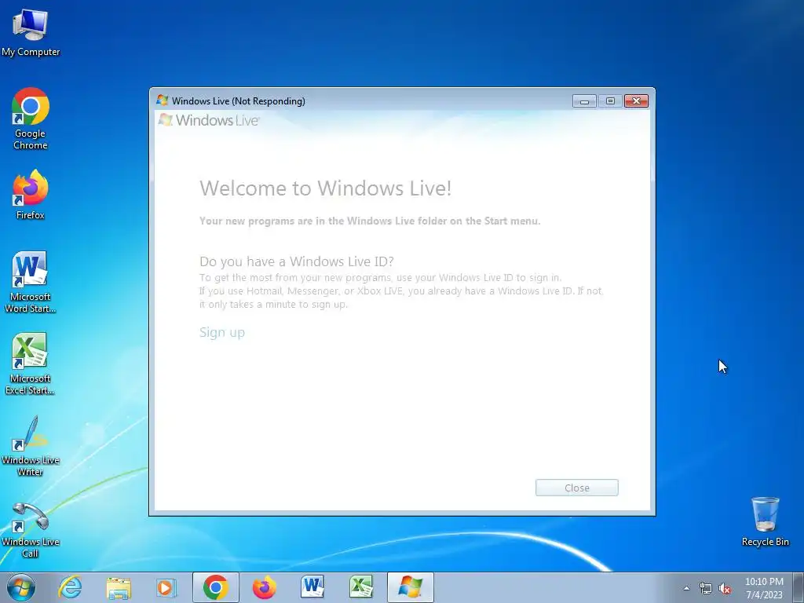Click the Close button in Windows Live

[577, 488]
